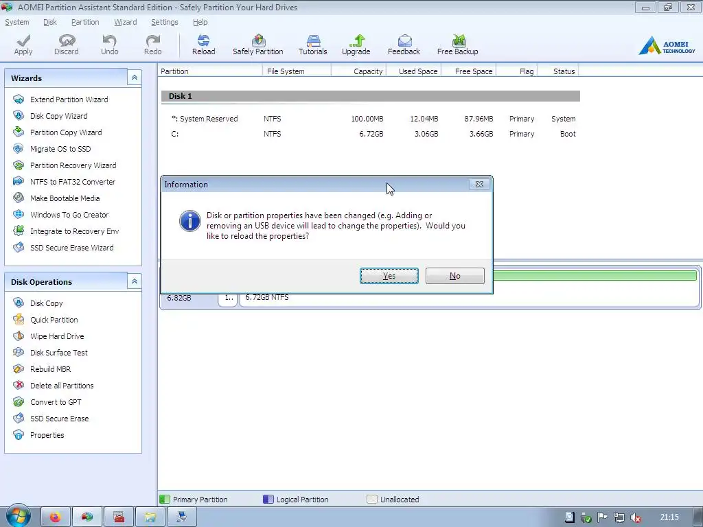The height and width of the screenshot is (527, 703).
Task: Open the Partition menu
Action: [85, 22]
